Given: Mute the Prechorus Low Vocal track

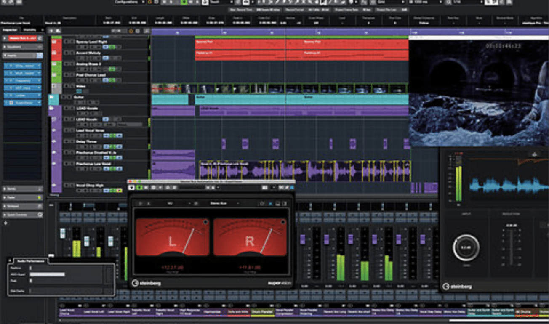Looking at the screenshot, I should coord(67,163).
